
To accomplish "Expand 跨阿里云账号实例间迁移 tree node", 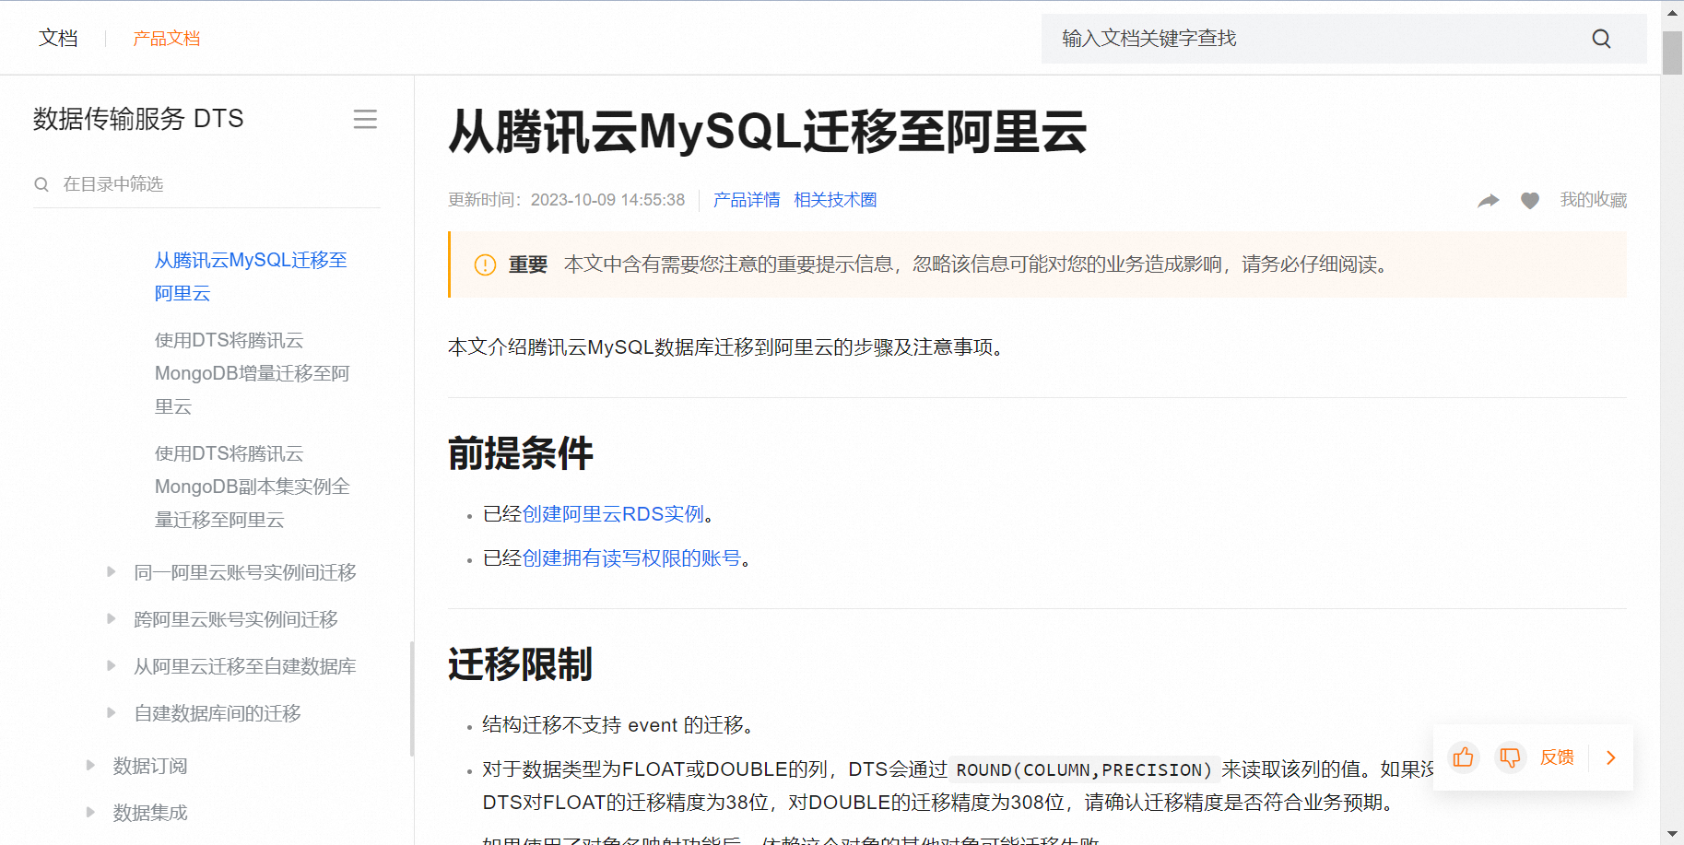I will (112, 619).
